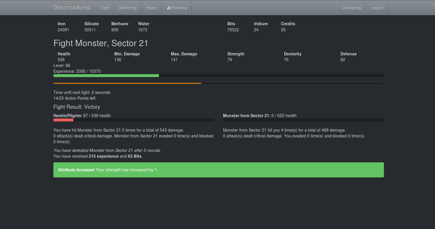435x229 pixels.
Task: Select the Ranking nav link text
Action: [x=180, y=8]
